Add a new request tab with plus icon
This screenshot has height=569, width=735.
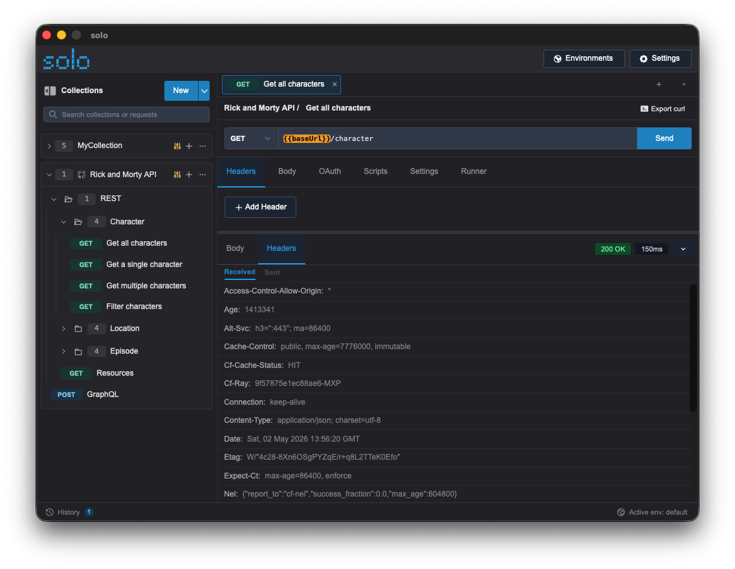coord(659,84)
